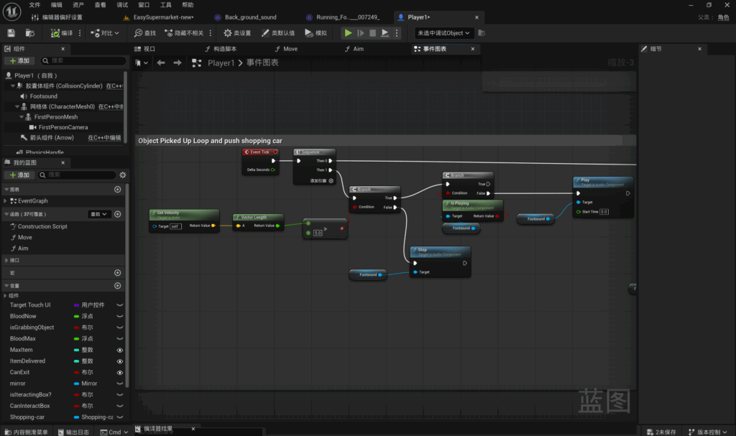Click Player1 in the breadcrumb

[221, 63]
